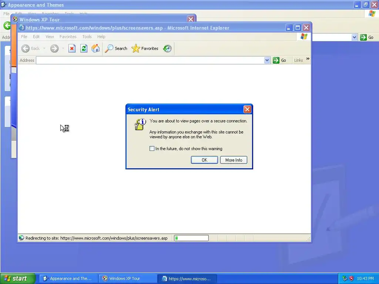Click the Windows flag logo in Internet Explorer
The height and width of the screenshot is (284, 379).
(x=304, y=37)
